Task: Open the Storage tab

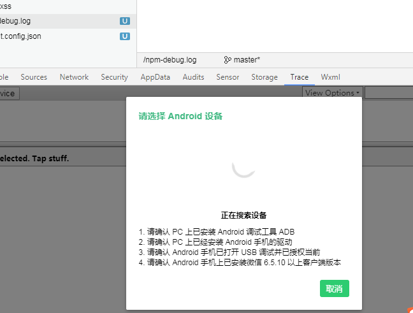Action: coord(264,77)
